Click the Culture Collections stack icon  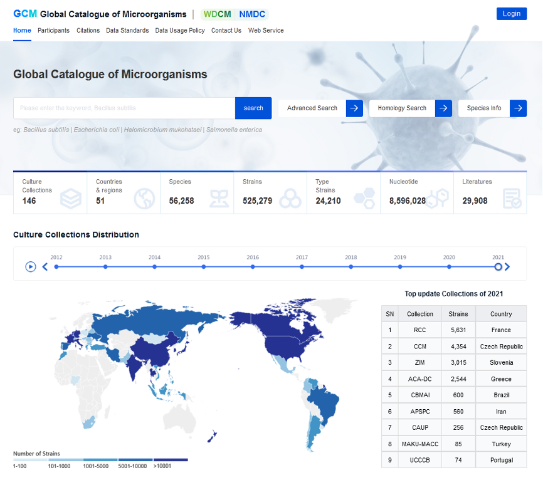[71, 199]
